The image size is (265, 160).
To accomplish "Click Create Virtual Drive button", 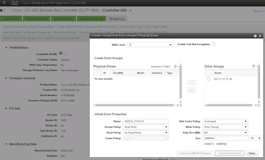I will (x=229, y=153).
